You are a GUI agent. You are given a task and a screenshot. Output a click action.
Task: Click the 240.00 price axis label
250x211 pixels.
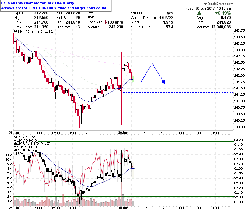pos(239,127)
